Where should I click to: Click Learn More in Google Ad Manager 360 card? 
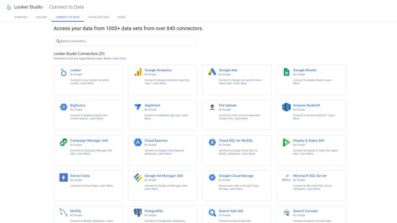151,189
